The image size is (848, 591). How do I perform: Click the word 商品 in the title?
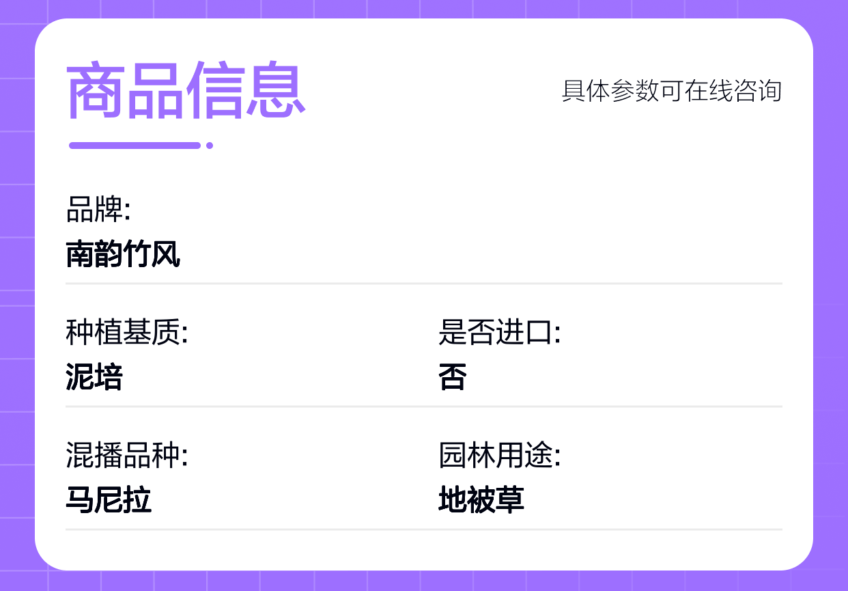click(126, 91)
